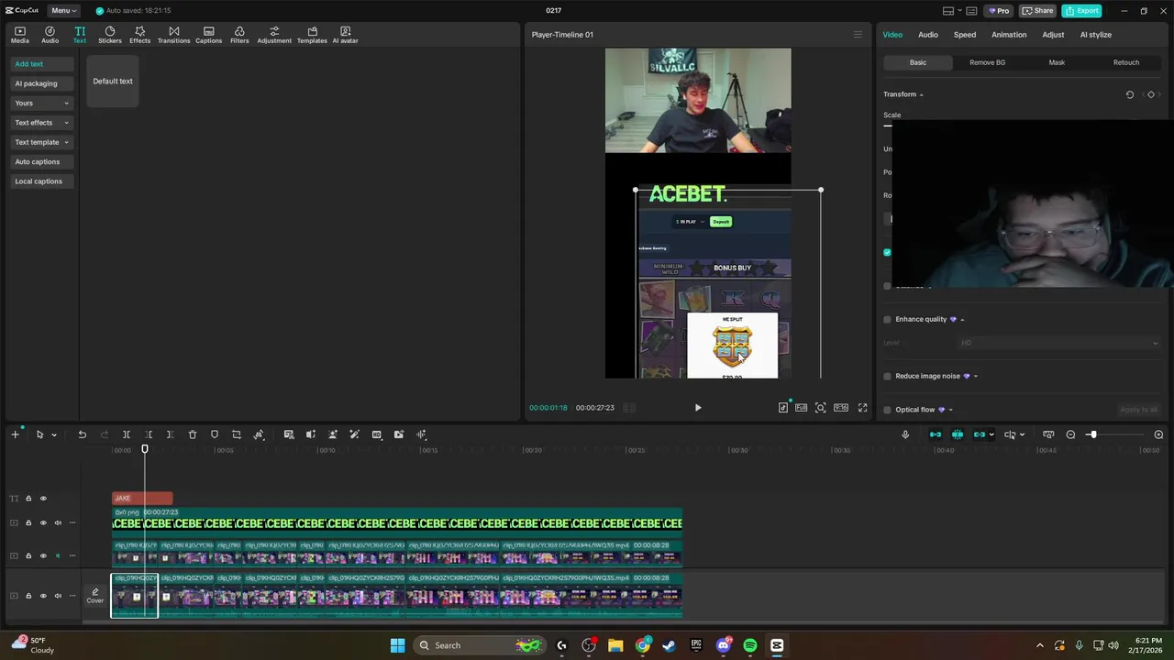Screen dimensions: 1174x660
Task: Open the Effects panel
Action: [x=139, y=35]
